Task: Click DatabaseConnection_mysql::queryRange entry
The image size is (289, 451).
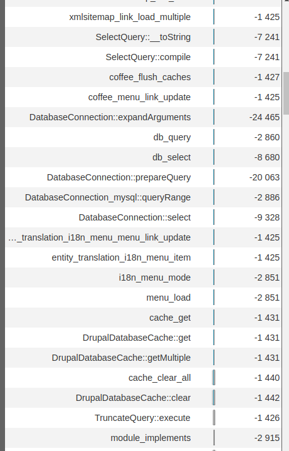Action: point(108,197)
